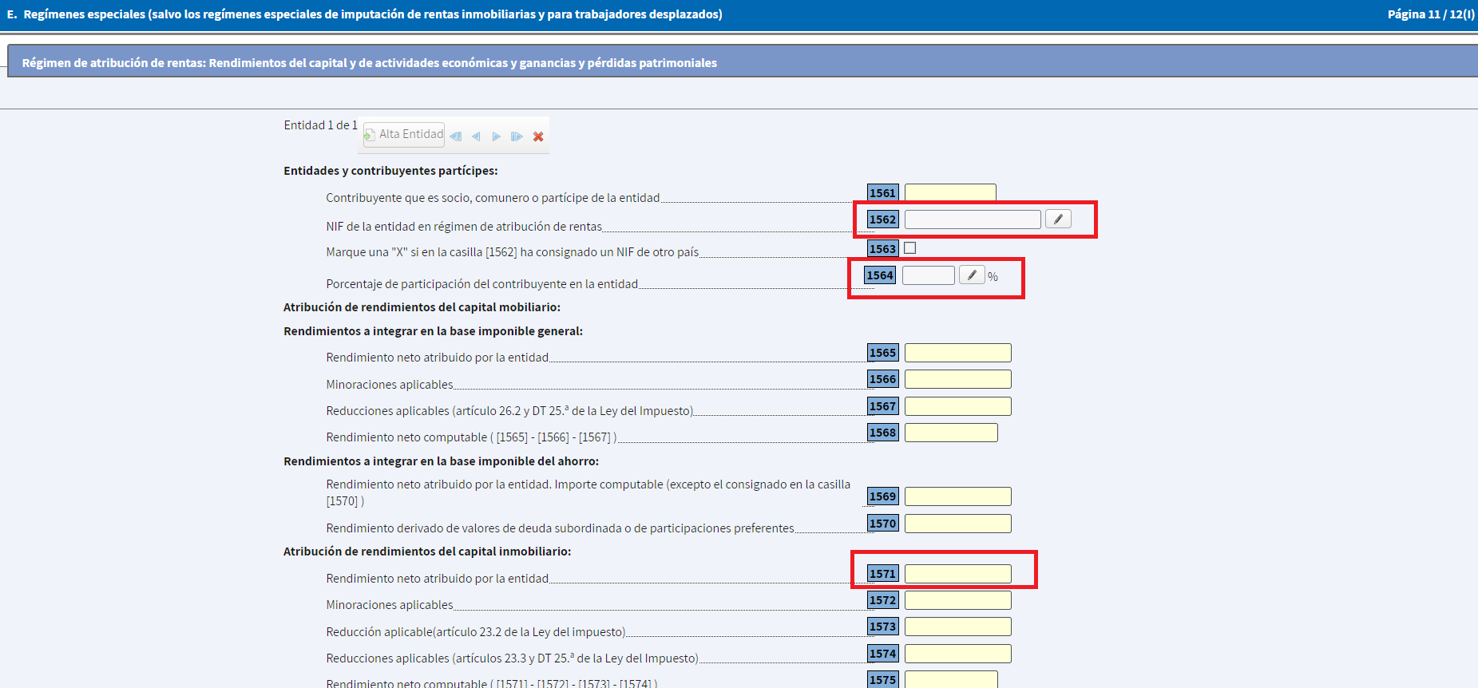Select the casilla 1561 contribuyente field
This screenshot has height=688, width=1478.
[x=949, y=192]
